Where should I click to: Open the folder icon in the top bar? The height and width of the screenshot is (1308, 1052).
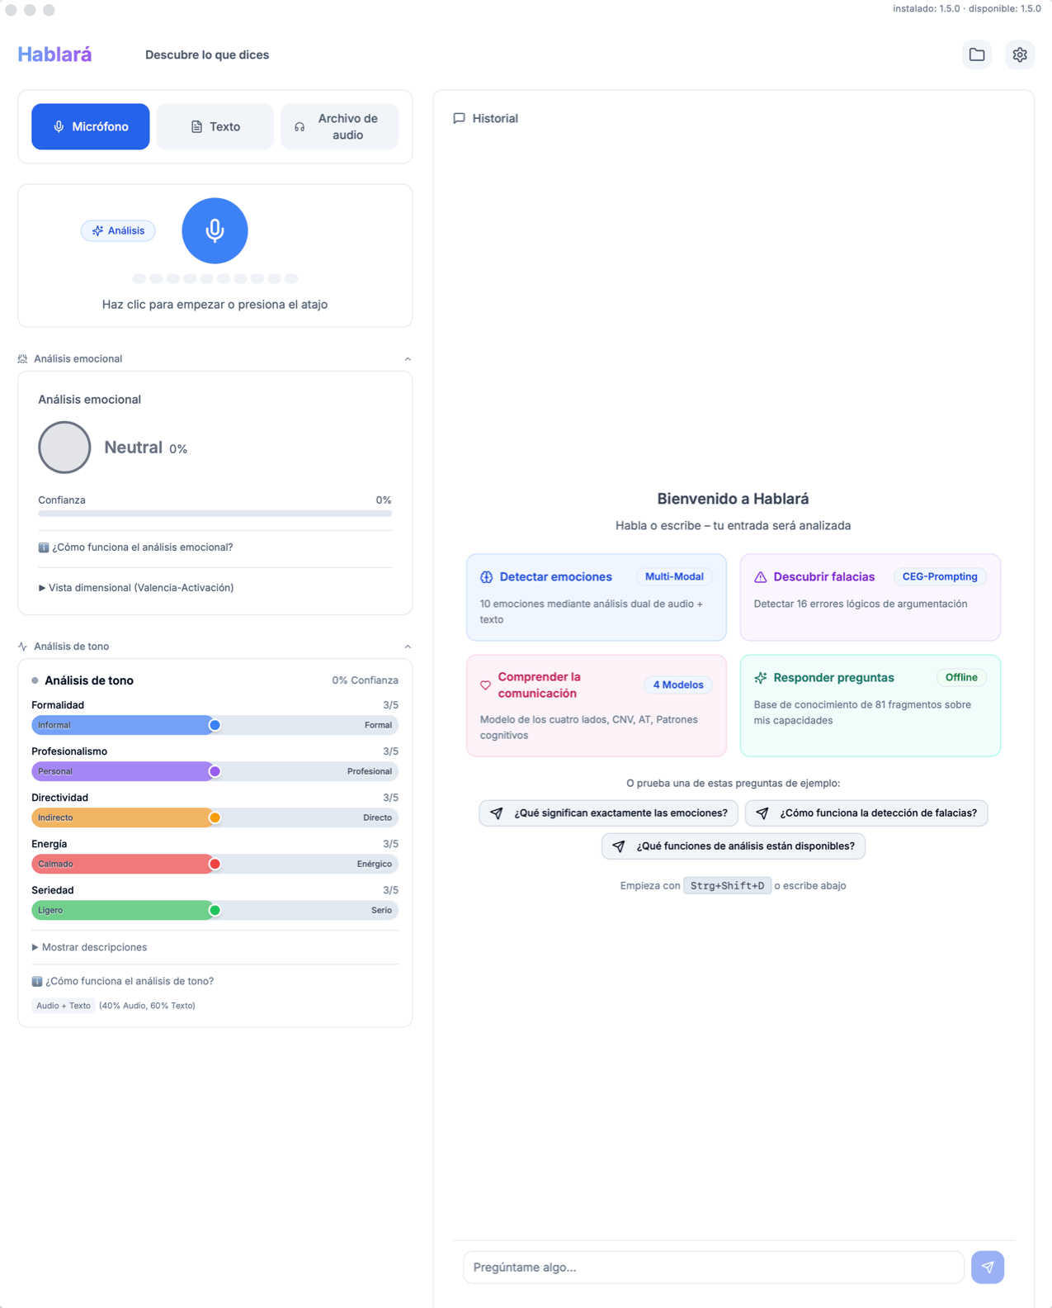pyautogui.click(x=976, y=54)
